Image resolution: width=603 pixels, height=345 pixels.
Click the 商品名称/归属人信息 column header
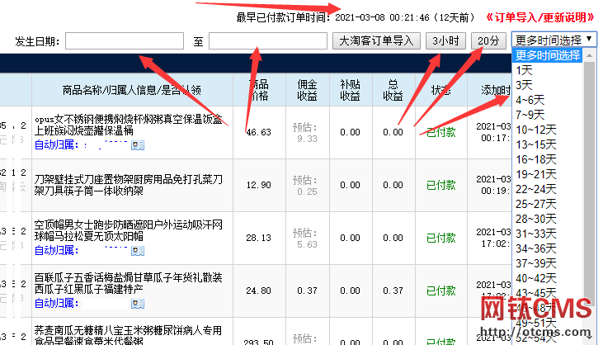132,91
